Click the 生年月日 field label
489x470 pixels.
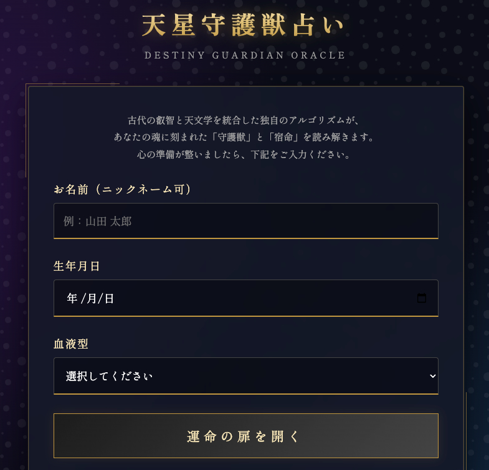point(77,266)
